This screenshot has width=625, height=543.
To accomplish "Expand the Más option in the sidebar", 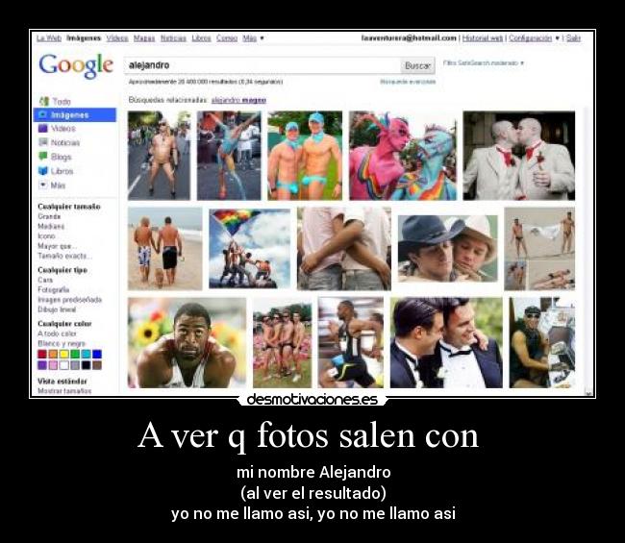I will pyautogui.click(x=52, y=185).
